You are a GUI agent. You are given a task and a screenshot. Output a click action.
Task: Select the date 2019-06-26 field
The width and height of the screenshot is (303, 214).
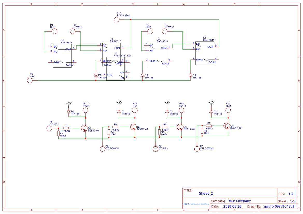(x=232, y=206)
